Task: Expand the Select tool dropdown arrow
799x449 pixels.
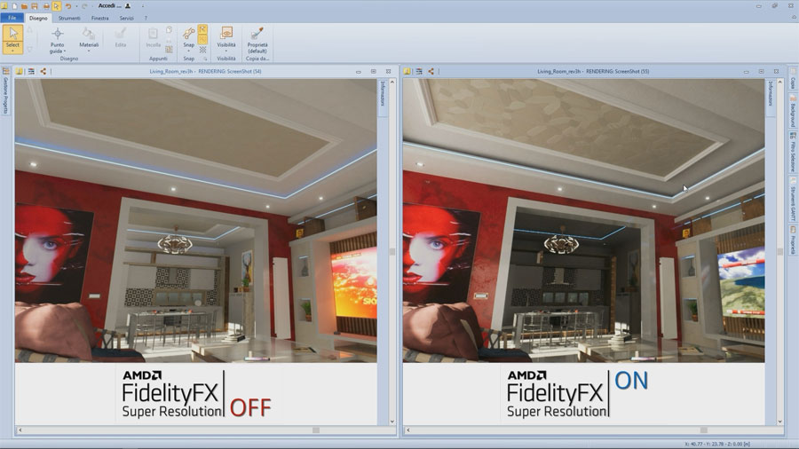Action: (x=12, y=51)
